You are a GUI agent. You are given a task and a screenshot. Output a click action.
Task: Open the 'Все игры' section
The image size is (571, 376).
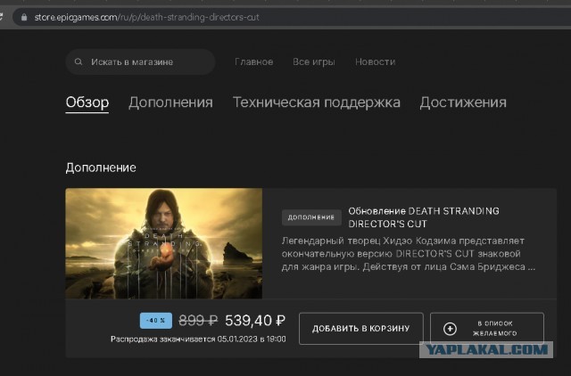313,61
